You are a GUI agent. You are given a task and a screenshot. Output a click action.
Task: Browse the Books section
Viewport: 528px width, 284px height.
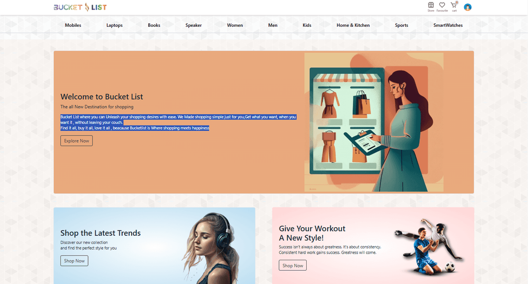point(154,25)
